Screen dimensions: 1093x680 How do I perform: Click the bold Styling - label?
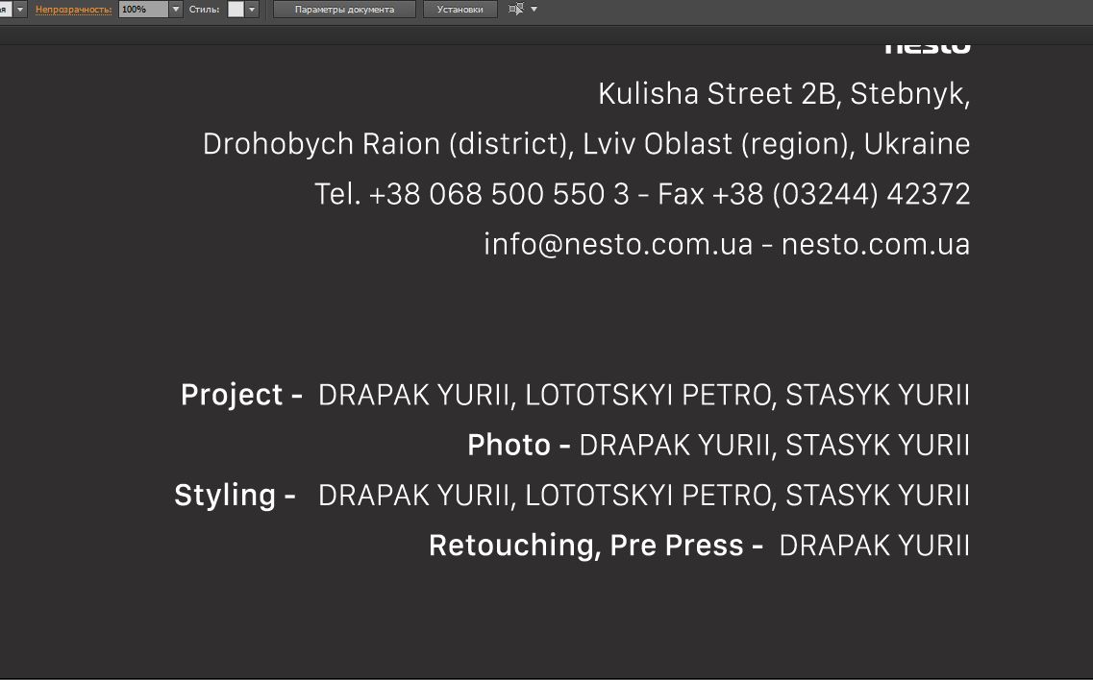coord(235,495)
